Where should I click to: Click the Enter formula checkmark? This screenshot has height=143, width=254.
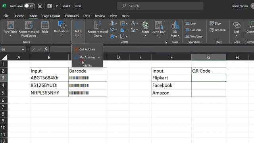(x=40, y=49)
